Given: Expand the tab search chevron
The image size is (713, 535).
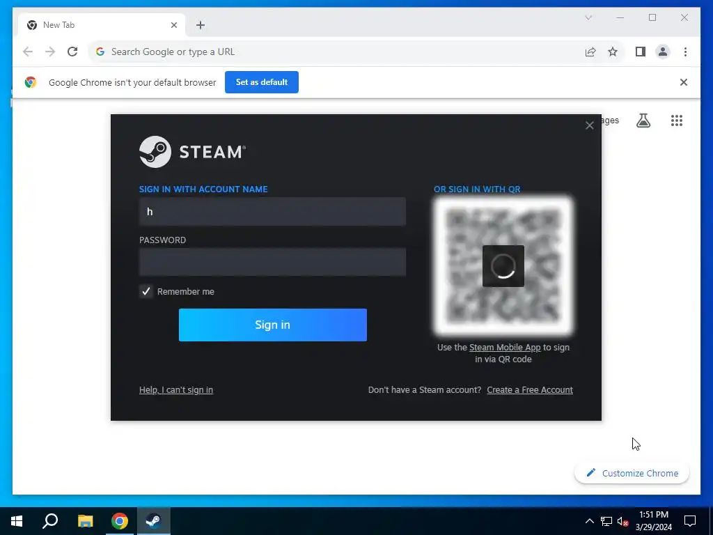Looking at the screenshot, I should tap(588, 17).
